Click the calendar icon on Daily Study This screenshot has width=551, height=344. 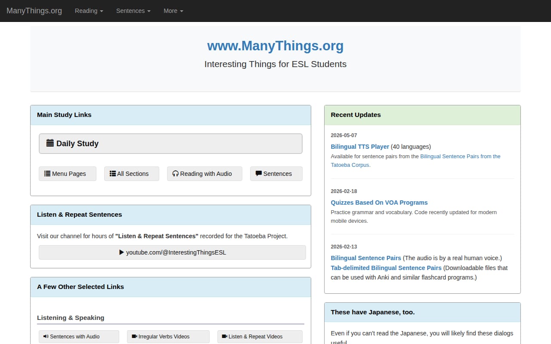coord(50,143)
